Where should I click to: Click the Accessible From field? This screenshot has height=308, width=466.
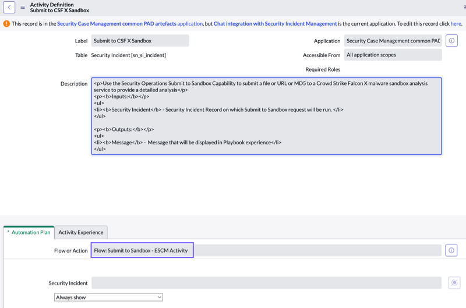[393, 55]
